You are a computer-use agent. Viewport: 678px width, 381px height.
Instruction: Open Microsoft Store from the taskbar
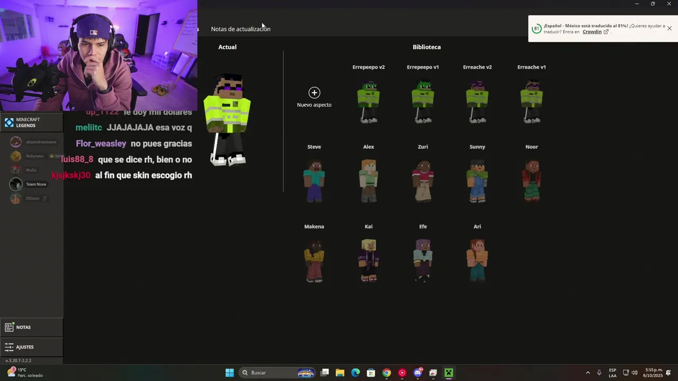(x=371, y=373)
